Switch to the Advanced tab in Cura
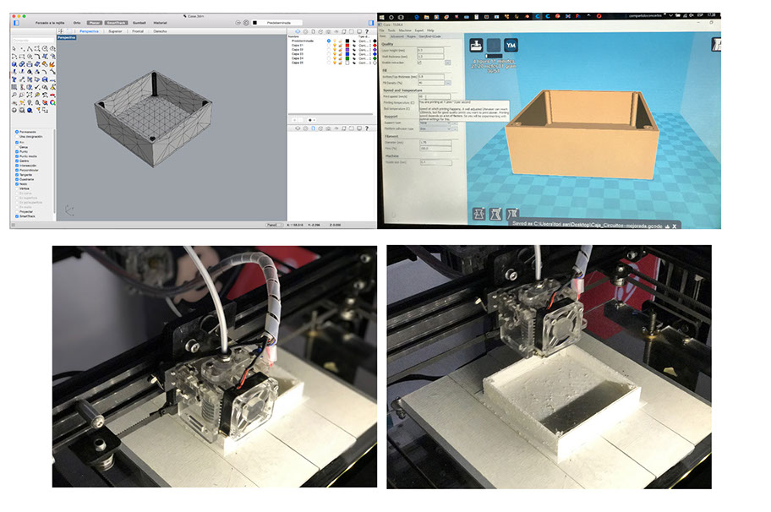 [397, 36]
